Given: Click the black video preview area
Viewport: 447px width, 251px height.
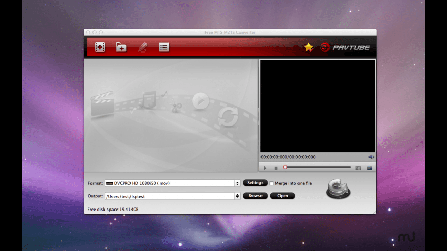Looking at the screenshot, I should click(x=318, y=106).
